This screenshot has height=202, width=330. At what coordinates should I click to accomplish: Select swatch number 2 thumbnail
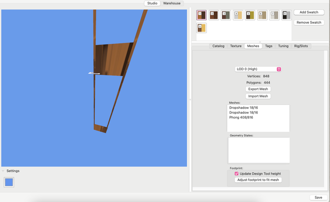(x=214, y=15)
